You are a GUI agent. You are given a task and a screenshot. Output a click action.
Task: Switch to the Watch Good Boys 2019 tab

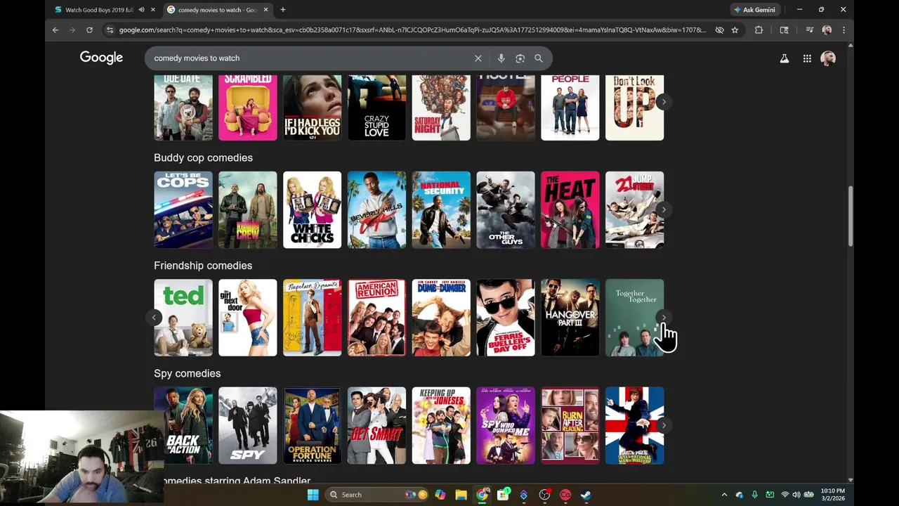(x=98, y=10)
